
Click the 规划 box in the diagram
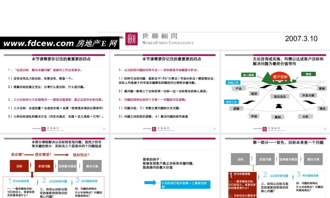click(254, 94)
